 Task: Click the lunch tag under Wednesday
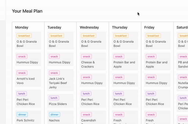click(x=86, y=94)
